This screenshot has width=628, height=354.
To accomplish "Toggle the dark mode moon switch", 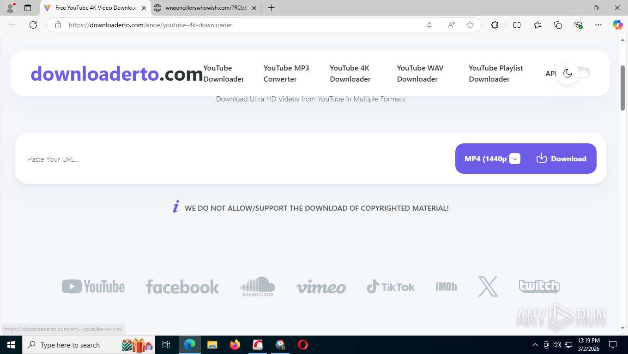I will click(573, 73).
